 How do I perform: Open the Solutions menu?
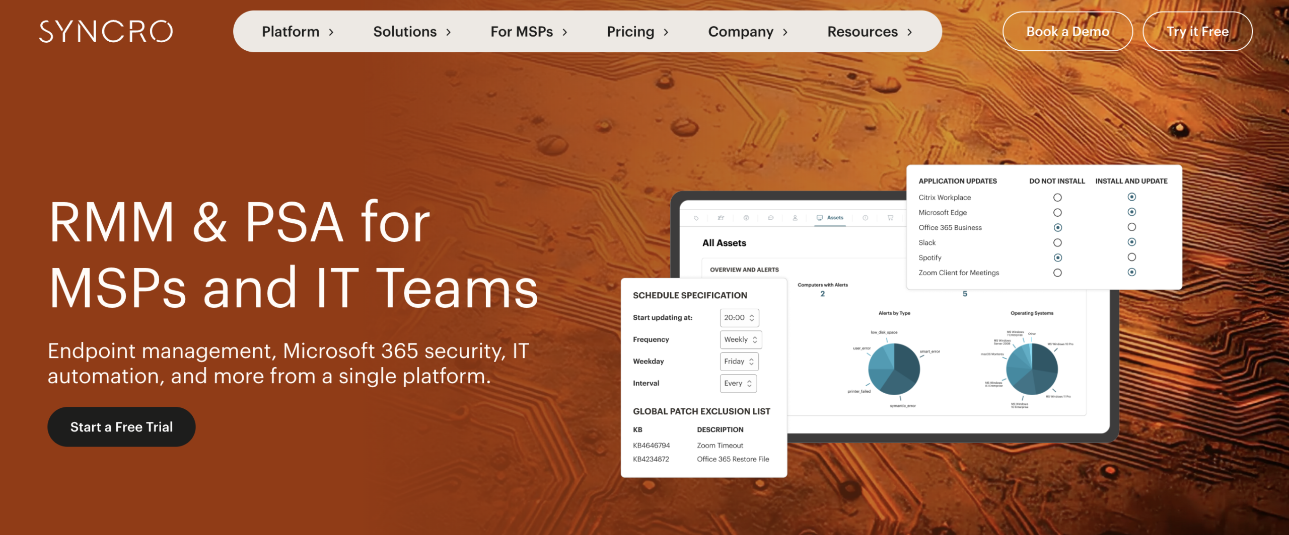click(412, 32)
